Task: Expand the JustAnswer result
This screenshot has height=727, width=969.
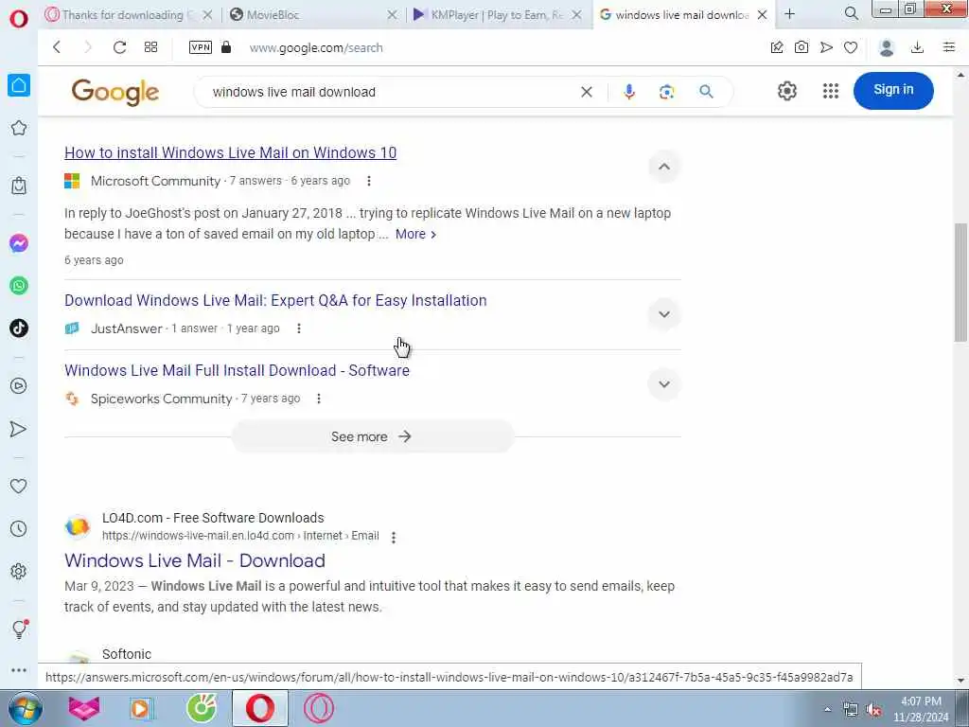Action: click(x=664, y=314)
